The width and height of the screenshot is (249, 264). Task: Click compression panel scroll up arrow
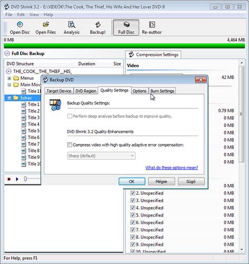click(242, 63)
